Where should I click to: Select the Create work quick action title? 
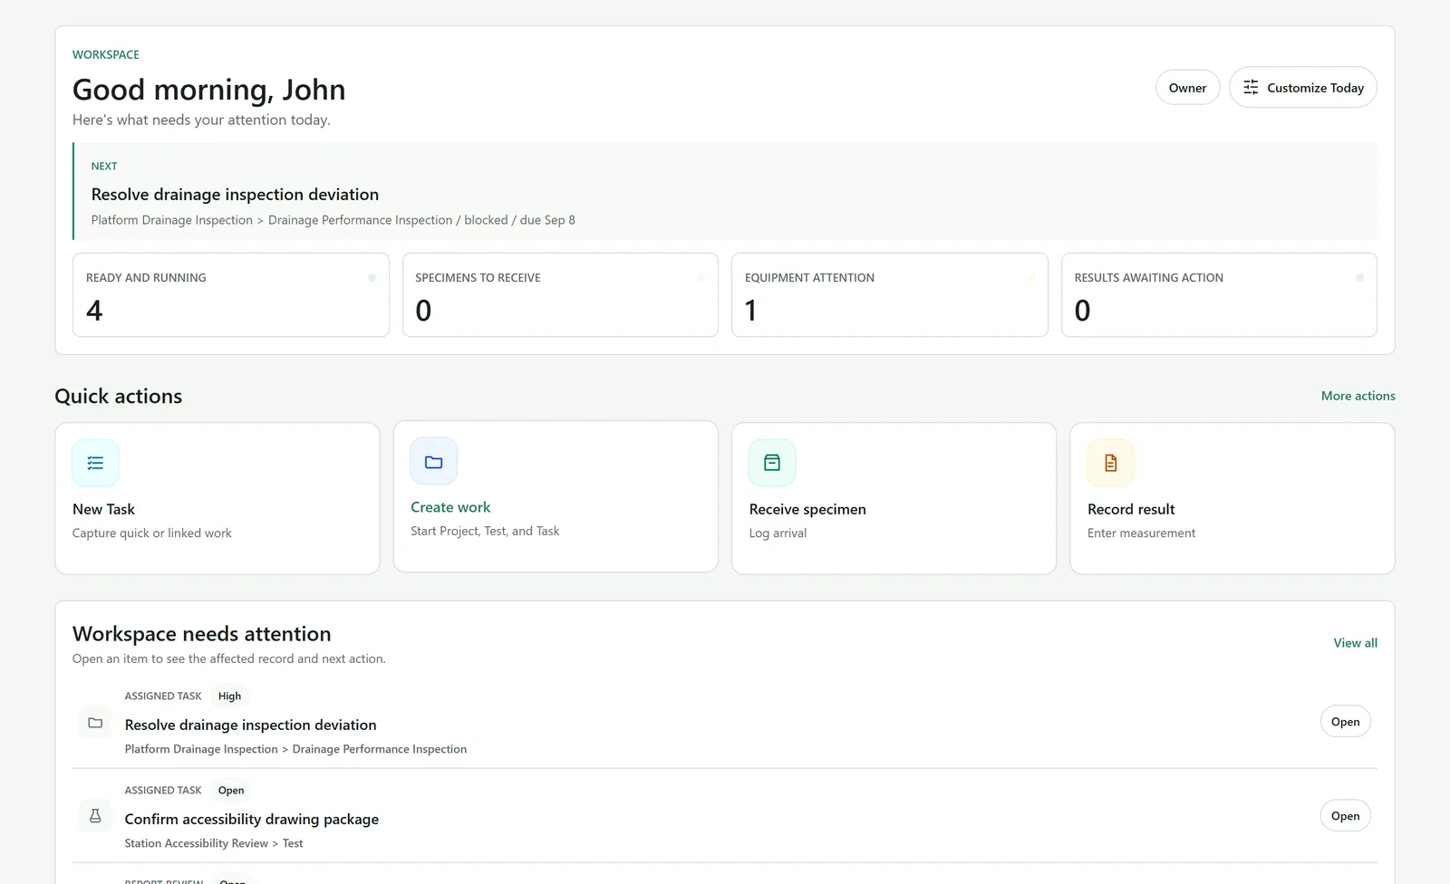(x=450, y=507)
